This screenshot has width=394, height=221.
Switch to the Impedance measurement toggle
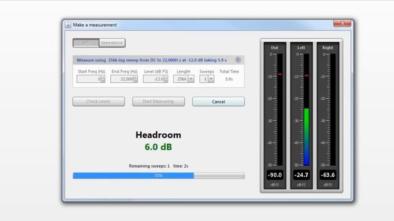(112, 43)
